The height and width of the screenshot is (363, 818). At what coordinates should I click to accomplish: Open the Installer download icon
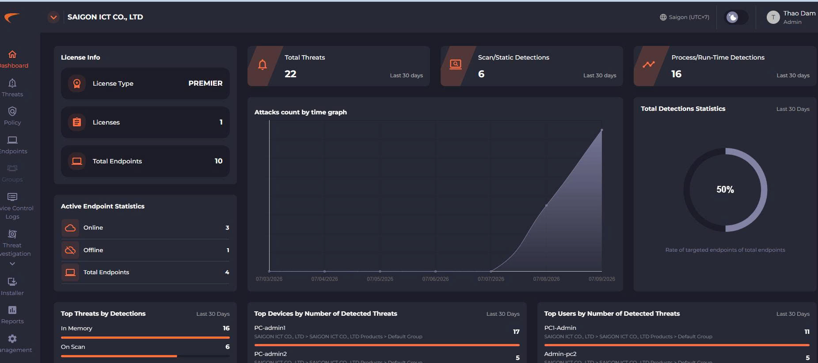(12, 282)
